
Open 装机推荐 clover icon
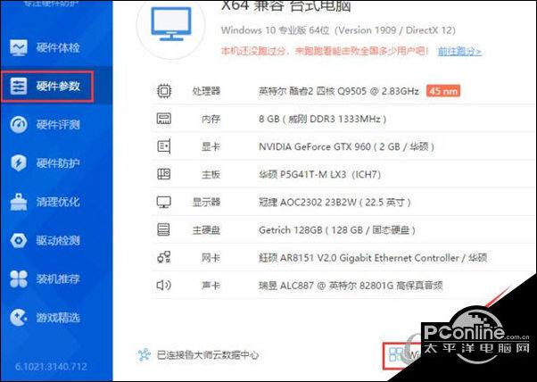[x=19, y=278]
